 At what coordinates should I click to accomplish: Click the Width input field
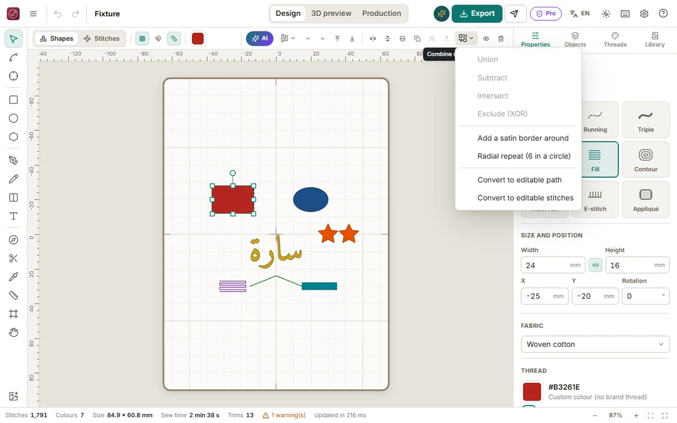point(553,265)
